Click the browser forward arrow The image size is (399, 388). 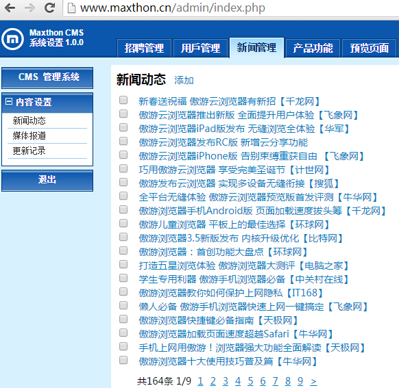pos(29,8)
